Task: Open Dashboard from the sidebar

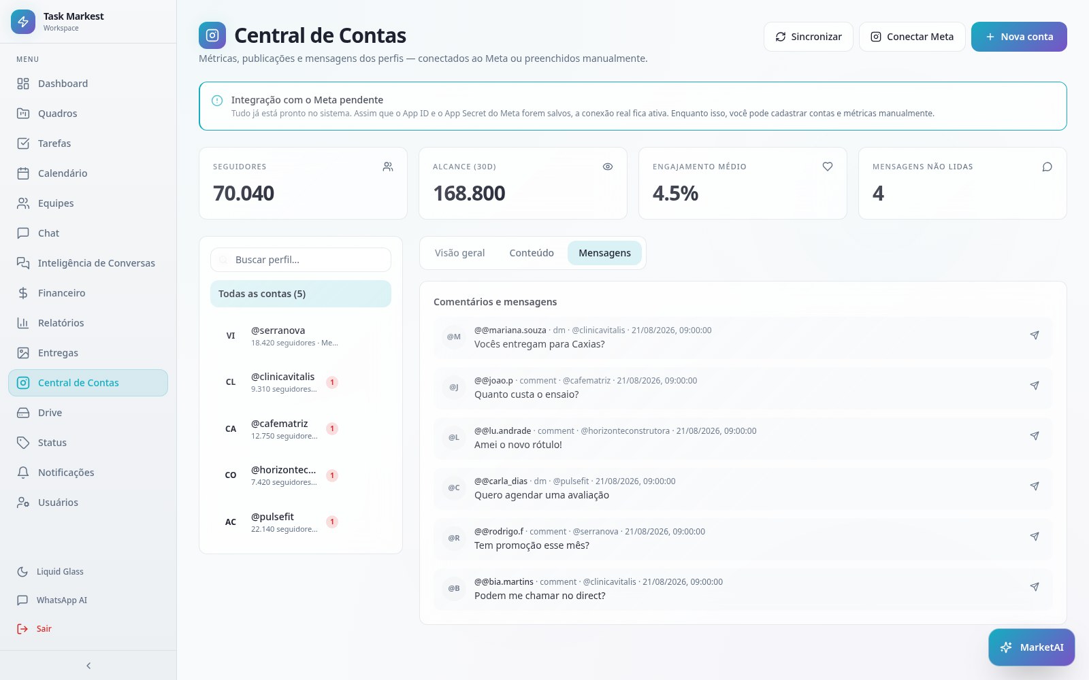Action: [x=88, y=84]
